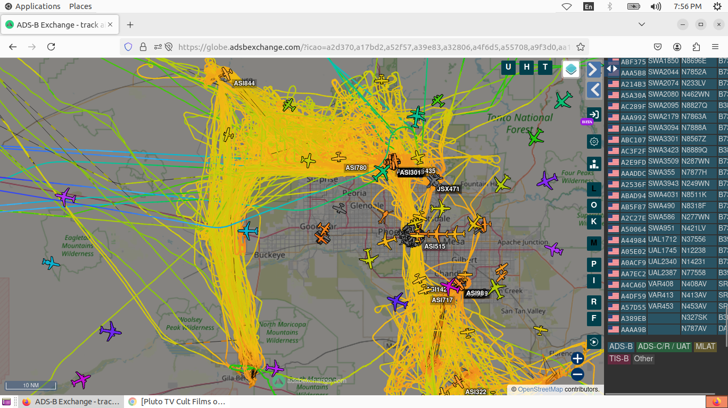Toggle the H map button
This screenshot has height=408, width=728.
point(527,67)
